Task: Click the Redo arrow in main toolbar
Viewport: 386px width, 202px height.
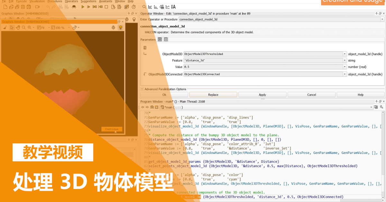Action: pos(54,7)
